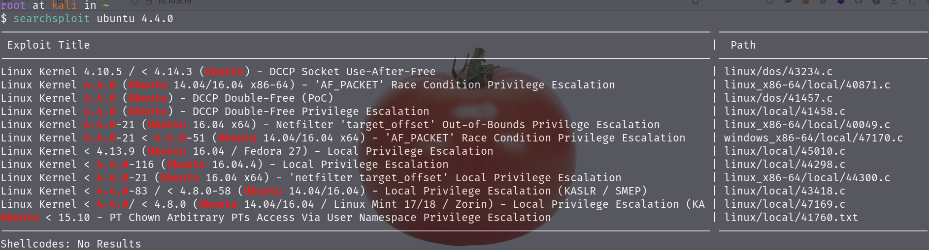Viewport: 929px width, 250px height.
Task: Click path windows_x86-64/local/47170.c
Action: tap(813, 138)
